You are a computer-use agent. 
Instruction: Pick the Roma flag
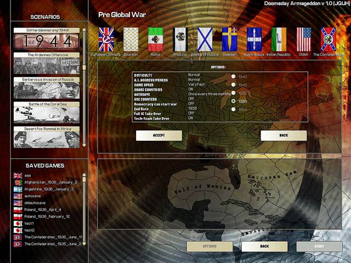click(156, 39)
